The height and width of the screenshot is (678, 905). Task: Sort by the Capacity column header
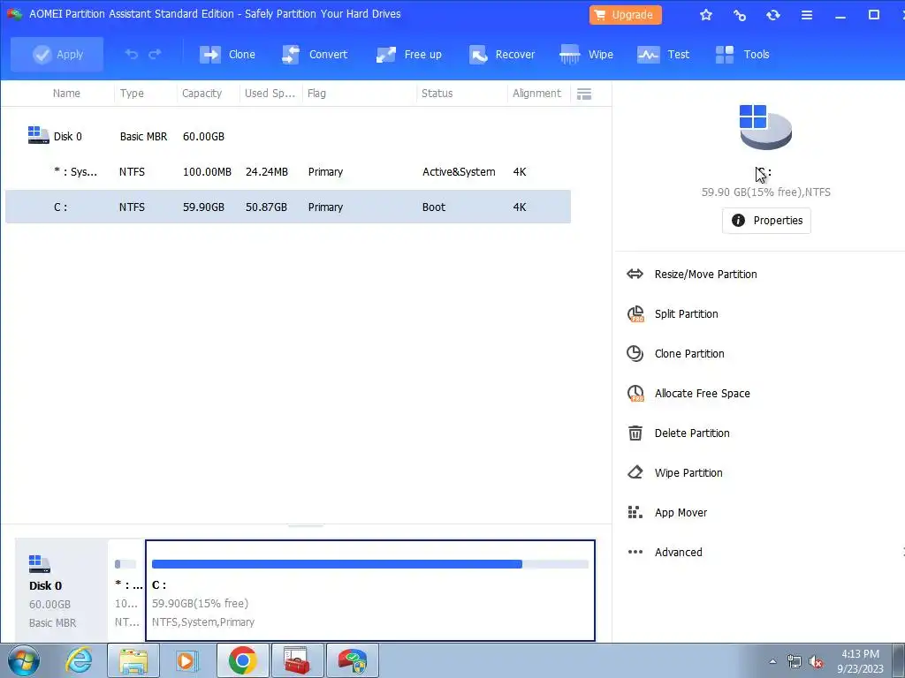pos(202,93)
